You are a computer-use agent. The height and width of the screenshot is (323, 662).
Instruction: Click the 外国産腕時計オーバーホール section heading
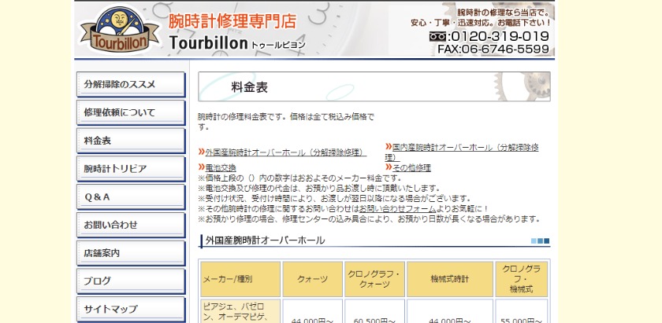point(265,240)
